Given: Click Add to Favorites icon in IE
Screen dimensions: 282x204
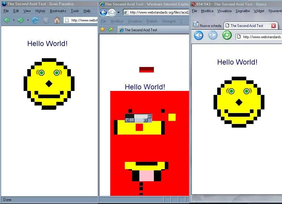Looking at the screenshot, I should pyautogui.click(x=111, y=29).
